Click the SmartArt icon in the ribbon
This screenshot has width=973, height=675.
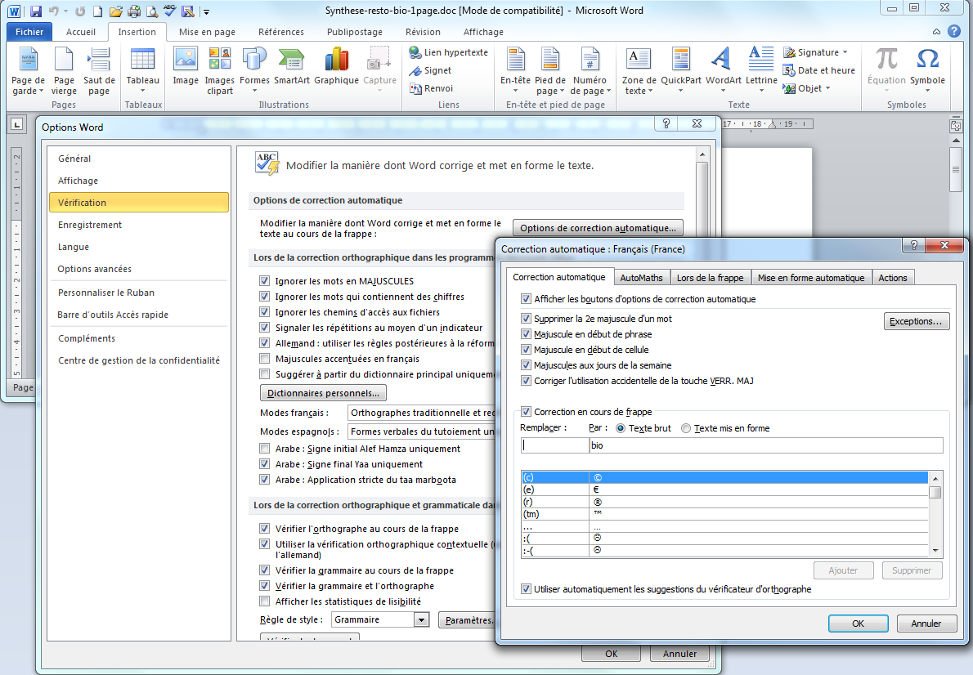291,60
